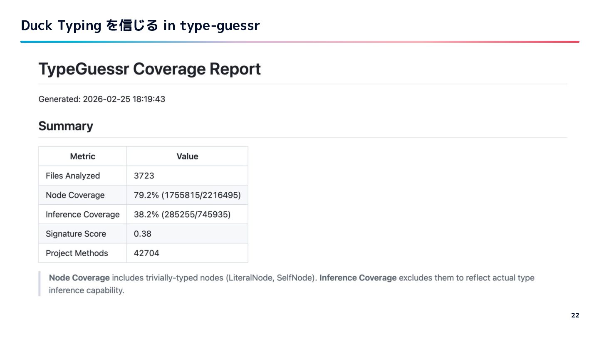The width and height of the screenshot is (599, 337).
Task: Select the 'Files Analyzed' table cell
Action: 73,176
